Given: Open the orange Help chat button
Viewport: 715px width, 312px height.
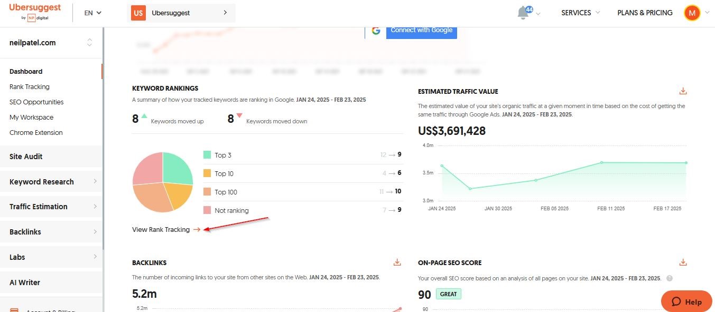Looking at the screenshot, I should click(686, 301).
